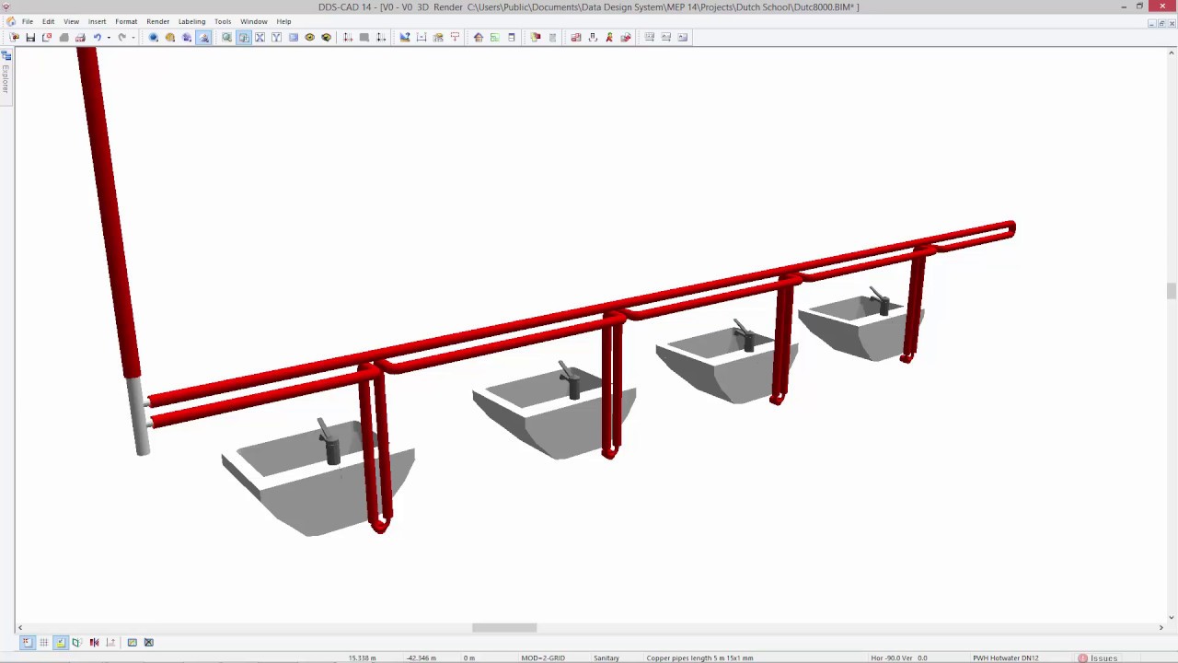1178x663 pixels.
Task: Click the crossed-out picture icon in bottom bar
Action: [148, 642]
